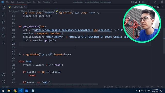Toggle the secondary sidebar layout icon

coord(139,2)
